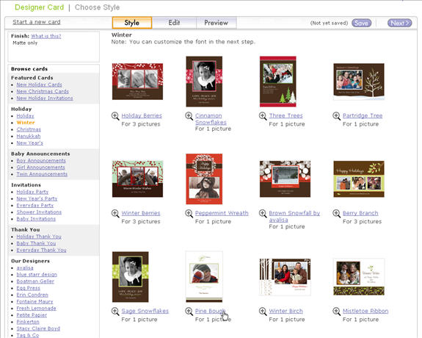Switch to the Edit tab
The image size is (422, 338).
tap(174, 23)
